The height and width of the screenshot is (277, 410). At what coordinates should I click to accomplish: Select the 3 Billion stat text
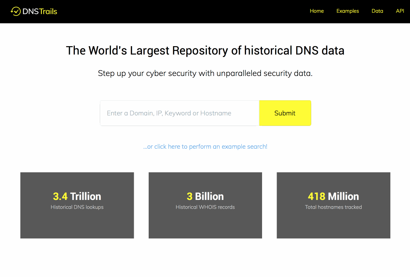pos(205,196)
